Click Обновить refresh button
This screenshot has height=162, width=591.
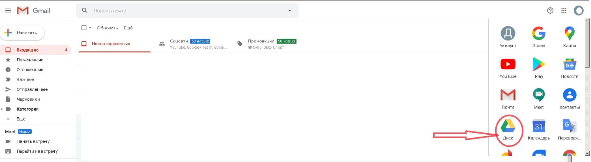107,28
